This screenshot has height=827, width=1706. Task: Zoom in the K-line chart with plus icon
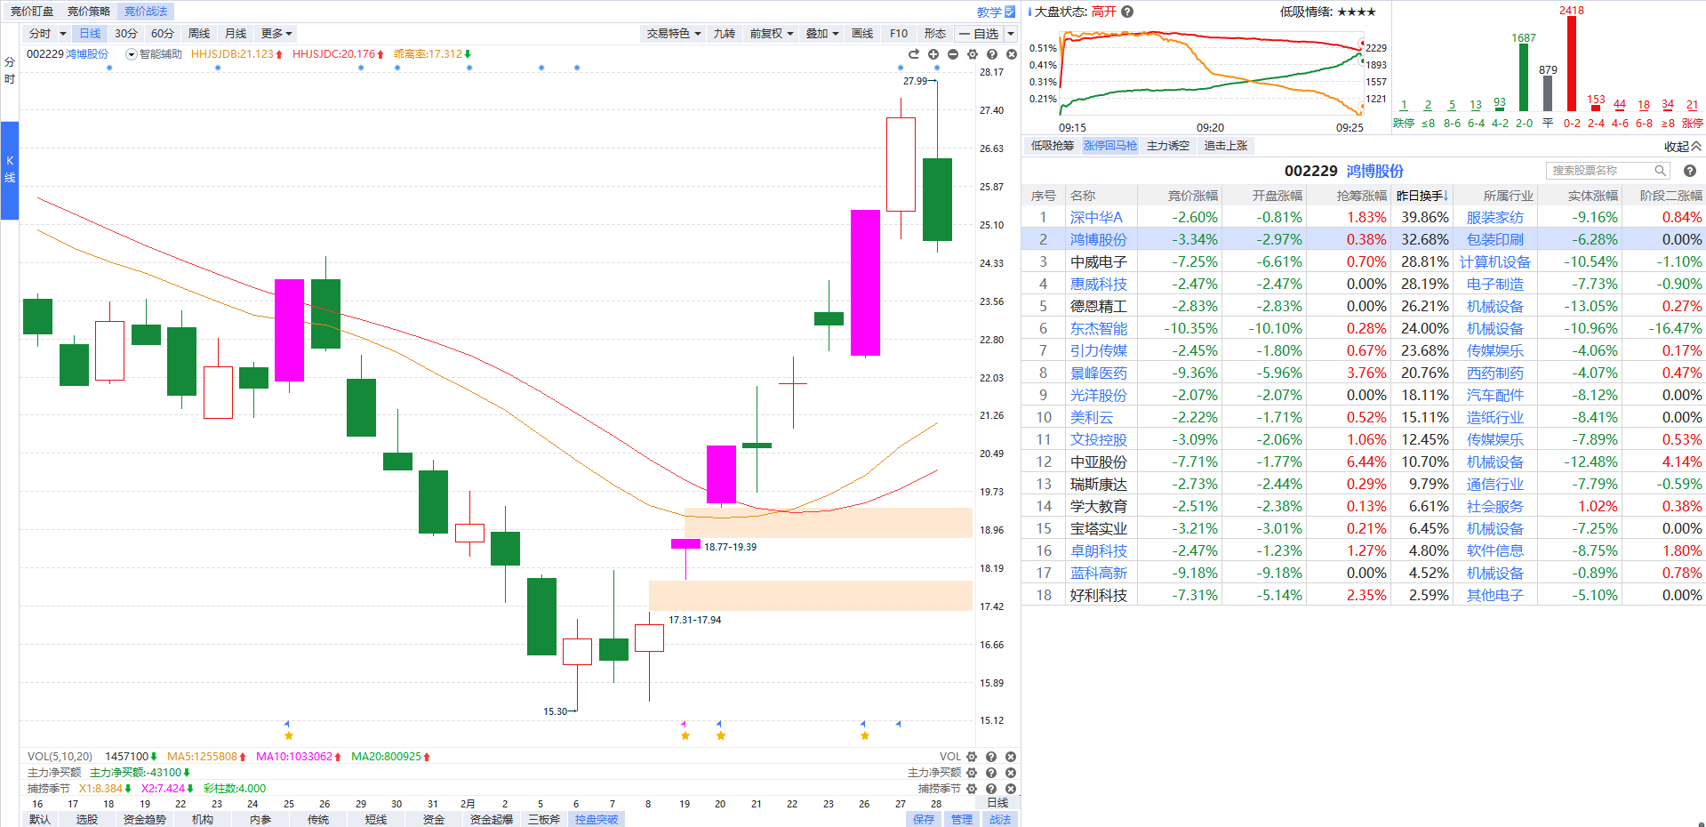[x=933, y=54]
